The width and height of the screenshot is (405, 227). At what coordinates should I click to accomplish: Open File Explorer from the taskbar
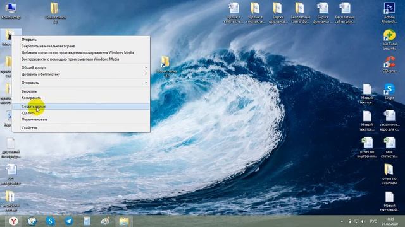point(124,221)
